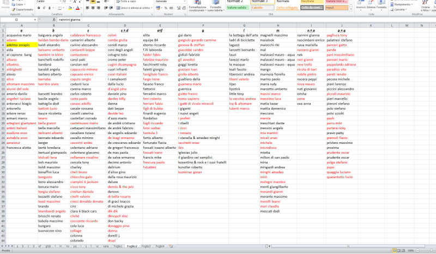Click the fill color paint bucket
Image resolution: width=436 pixels, height=254 pixels.
coord(70,8)
